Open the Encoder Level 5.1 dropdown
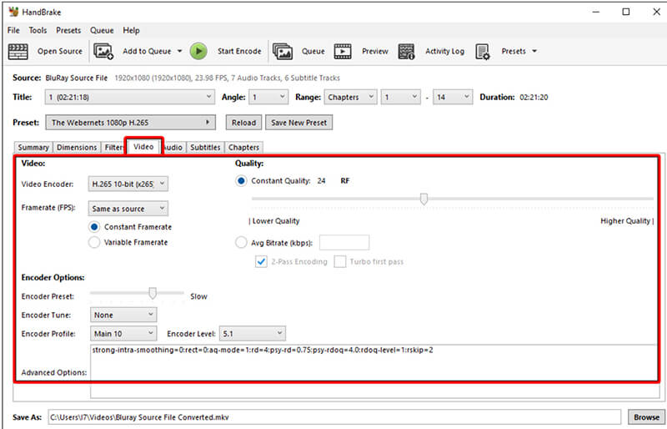667x429 pixels. (253, 334)
